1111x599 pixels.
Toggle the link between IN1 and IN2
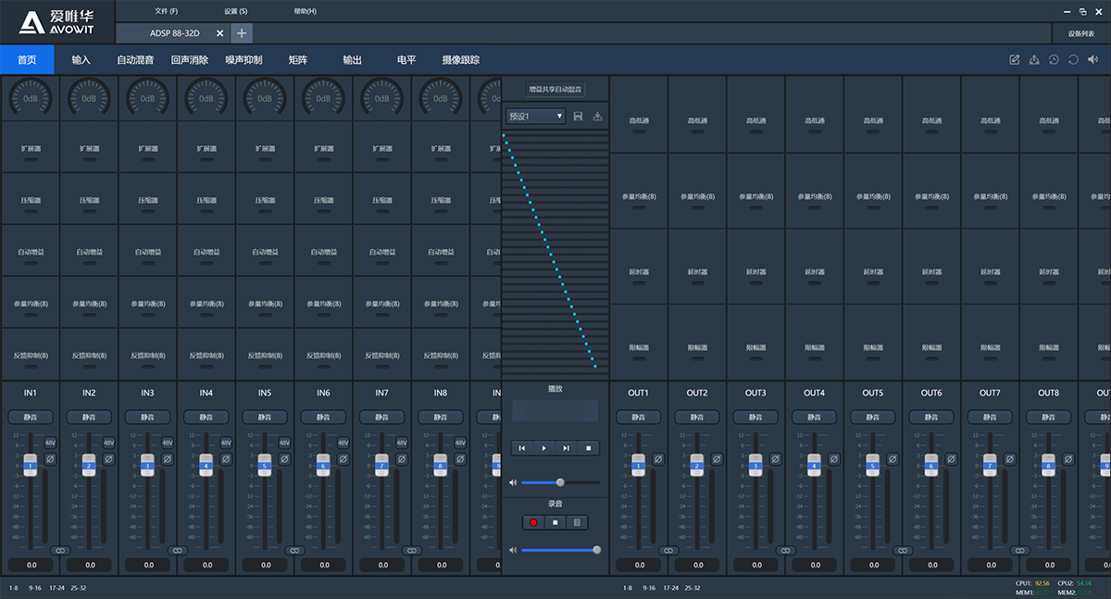point(61,550)
